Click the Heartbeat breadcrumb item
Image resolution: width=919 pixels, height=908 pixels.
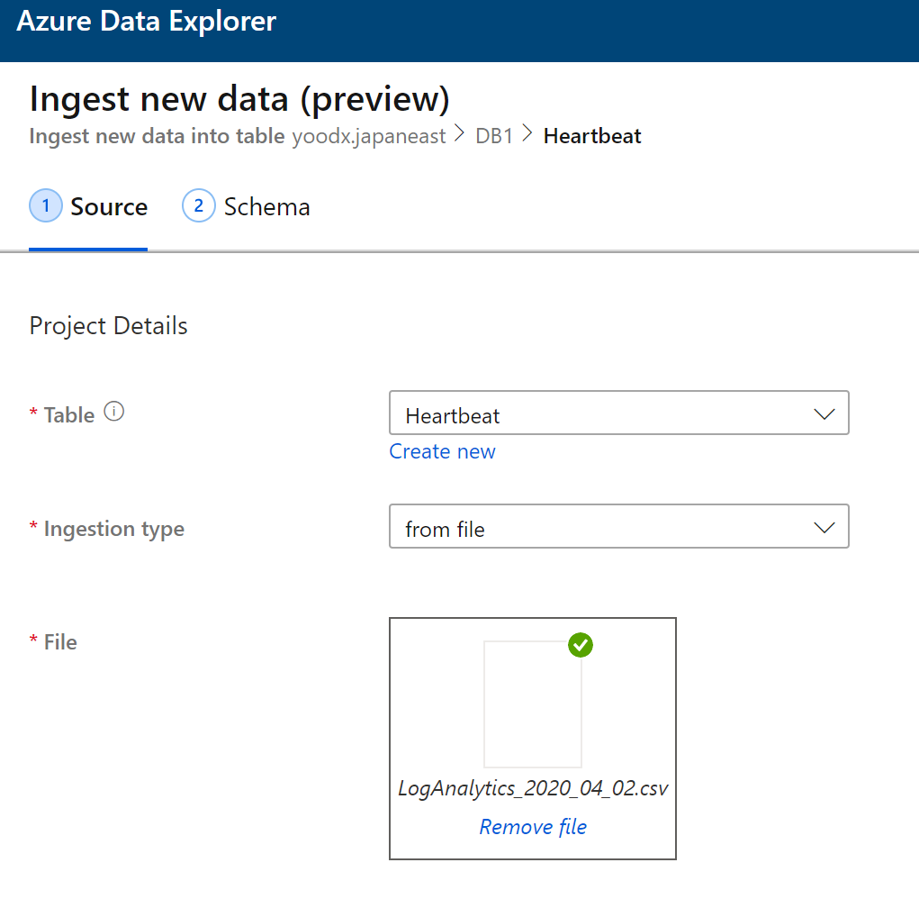click(592, 136)
